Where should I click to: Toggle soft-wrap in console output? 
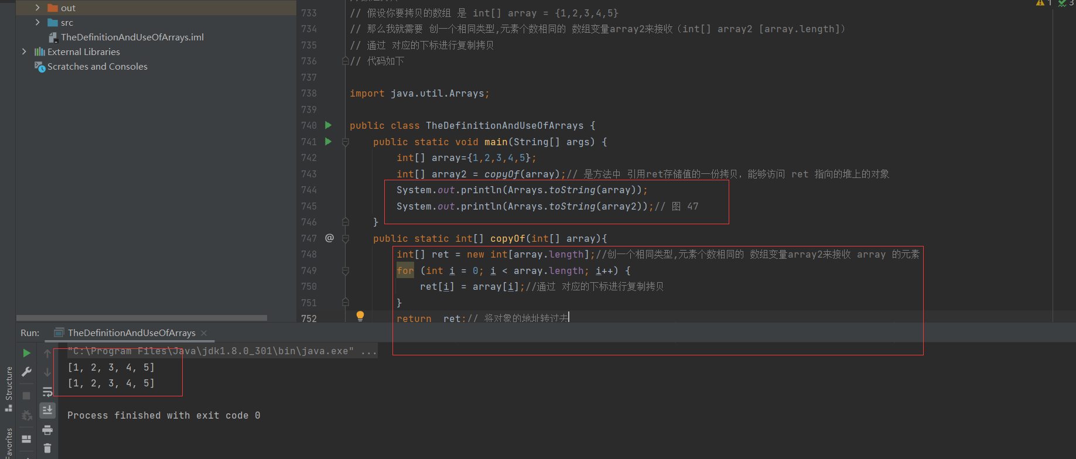(x=47, y=392)
